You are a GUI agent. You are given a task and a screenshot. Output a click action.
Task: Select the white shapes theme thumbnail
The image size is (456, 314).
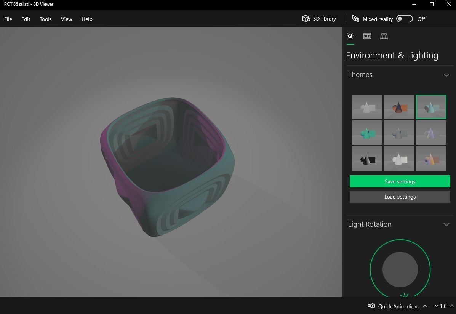tap(399, 159)
